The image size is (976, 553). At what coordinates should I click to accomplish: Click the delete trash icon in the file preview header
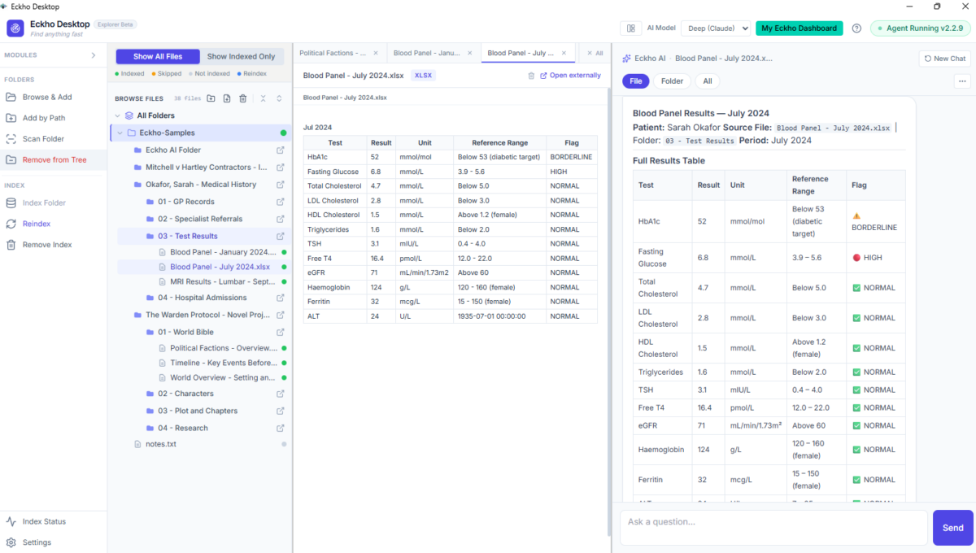coord(531,76)
